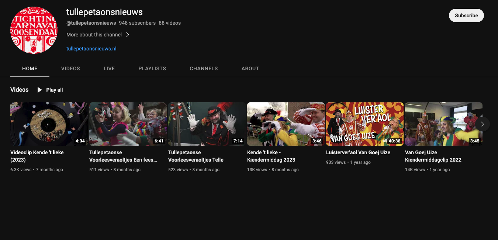Screen dimensions: 498x240
Task: Expand More about this channel chevron
Action: pyautogui.click(x=128, y=35)
